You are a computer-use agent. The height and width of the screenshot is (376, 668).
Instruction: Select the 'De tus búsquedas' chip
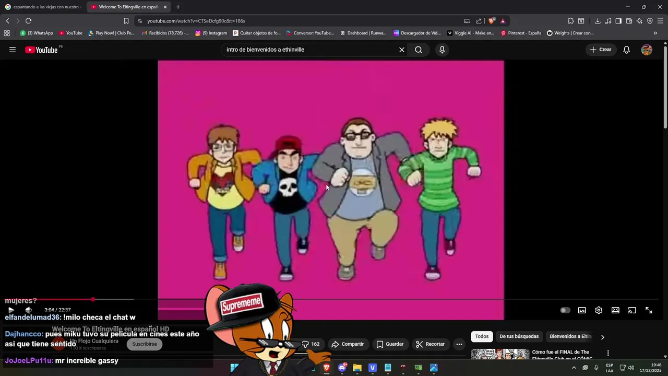(x=519, y=336)
